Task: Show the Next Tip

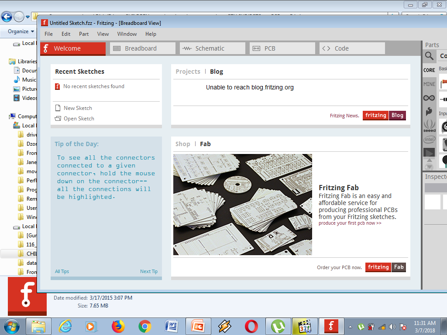Action: (149, 271)
